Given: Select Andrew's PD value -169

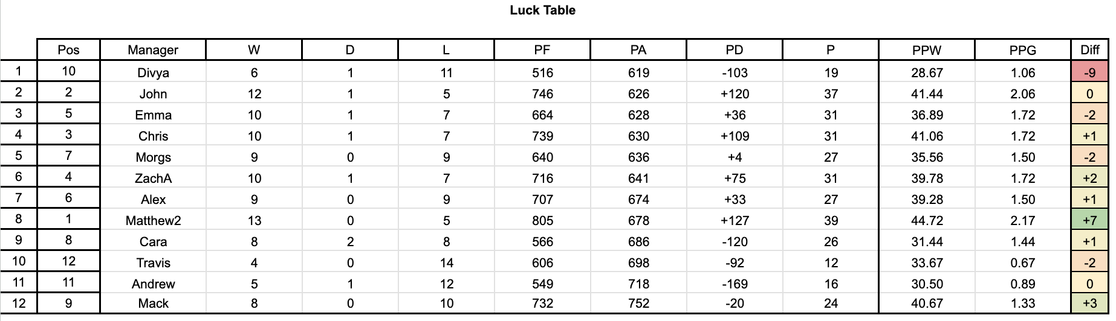Looking at the screenshot, I should [x=734, y=284].
